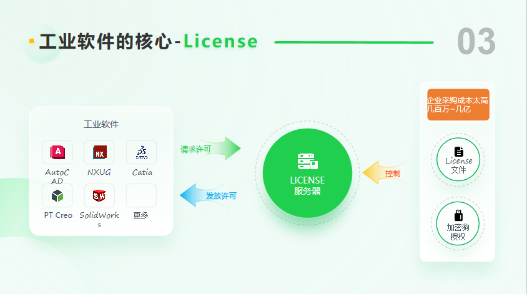Screen dimensions: 527x294
Task: Click the green horizontal title line
Action: [353, 42]
